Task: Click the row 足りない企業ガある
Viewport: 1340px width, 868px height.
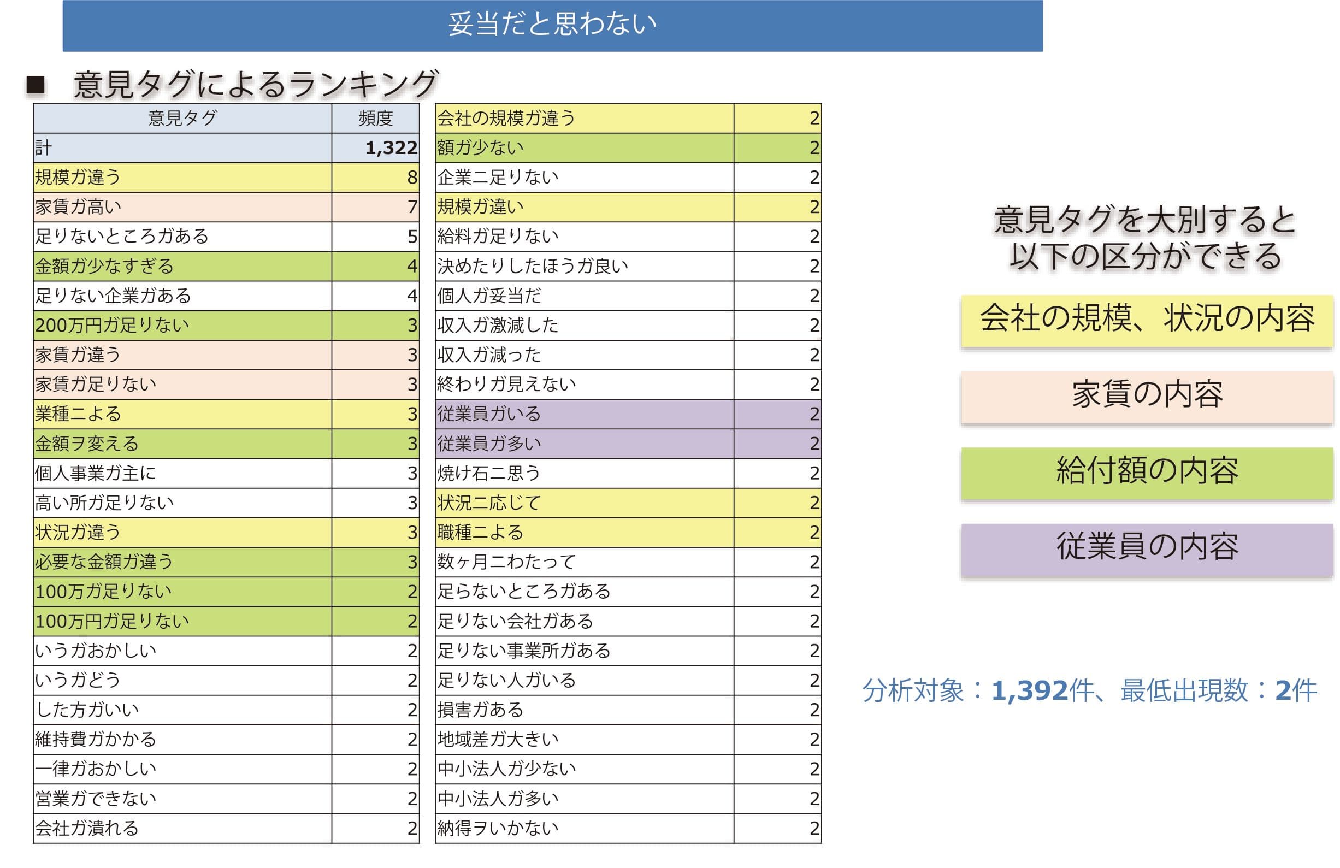Action: [226, 296]
